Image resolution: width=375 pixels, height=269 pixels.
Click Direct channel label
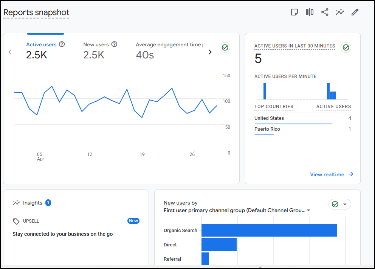170,245
